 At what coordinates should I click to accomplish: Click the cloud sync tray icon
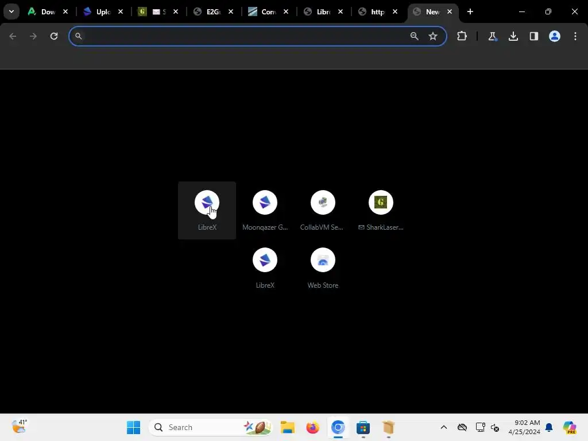[x=462, y=427]
